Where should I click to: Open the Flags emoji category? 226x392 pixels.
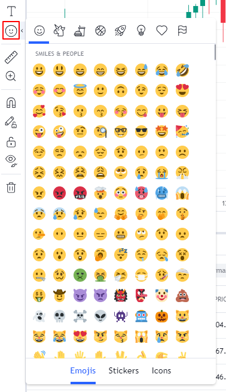click(182, 31)
